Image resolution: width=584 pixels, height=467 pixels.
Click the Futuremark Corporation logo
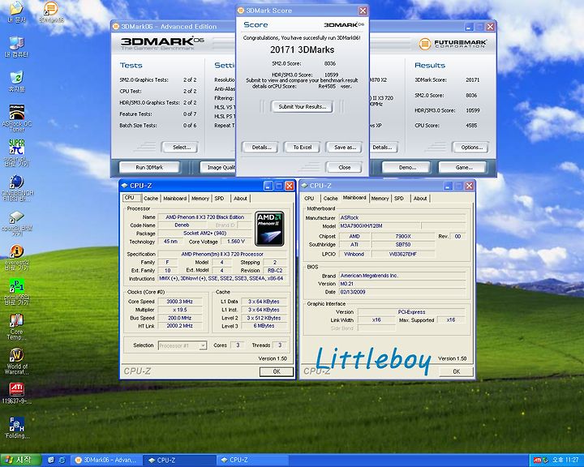pyautogui.click(x=453, y=44)
